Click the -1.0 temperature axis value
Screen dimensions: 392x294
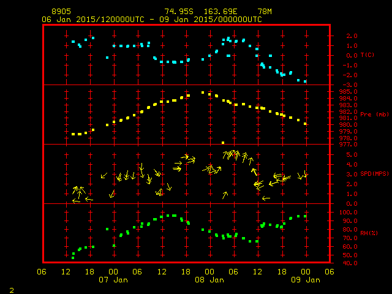[350, 66]
